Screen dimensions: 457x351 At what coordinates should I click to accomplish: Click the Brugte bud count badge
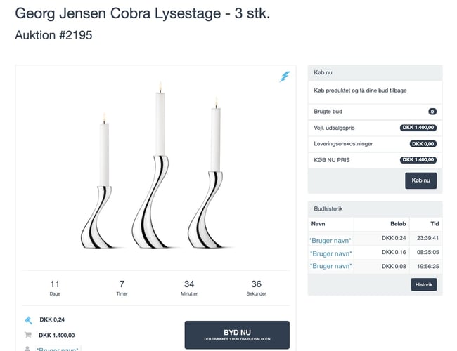pos(432,112)
